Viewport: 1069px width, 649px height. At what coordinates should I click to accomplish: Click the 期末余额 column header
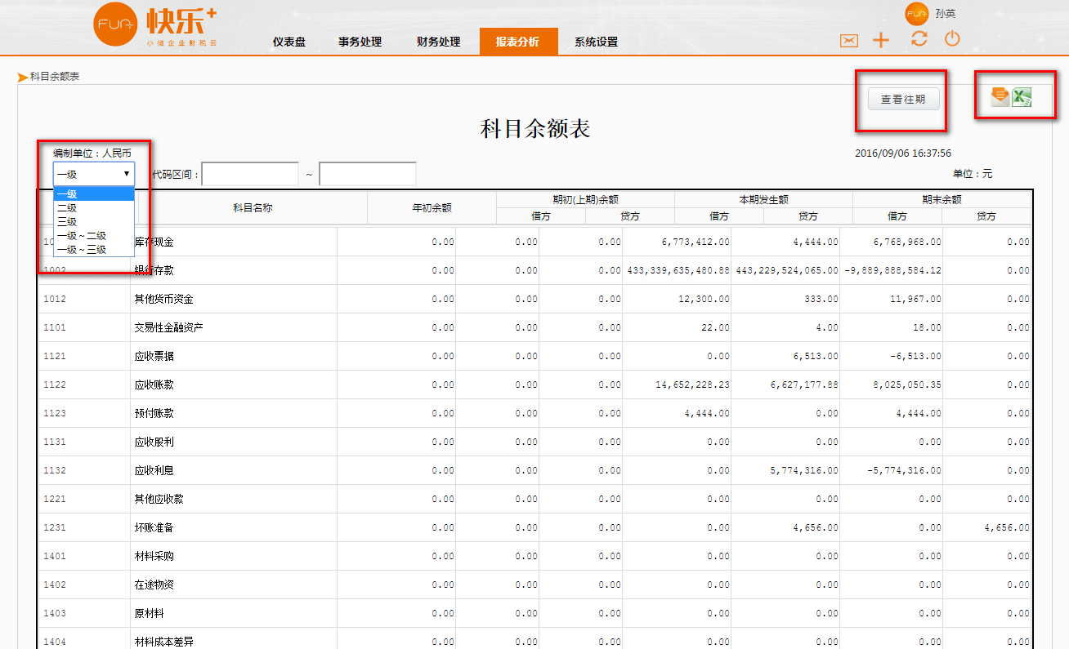click(942, 199)
